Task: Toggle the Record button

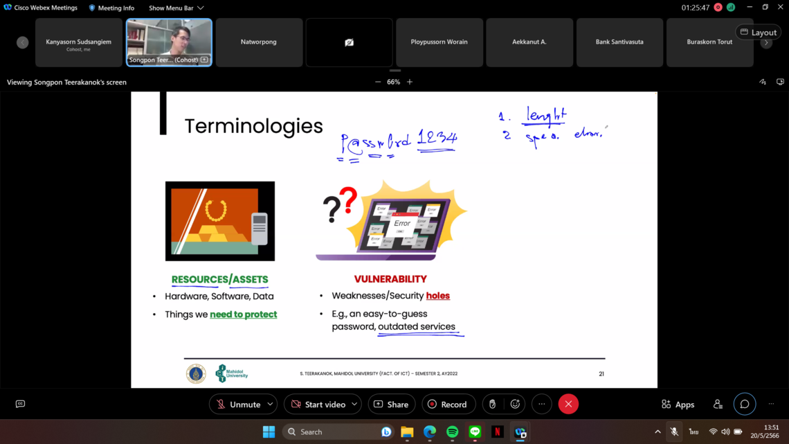Action: coord(446,404)
